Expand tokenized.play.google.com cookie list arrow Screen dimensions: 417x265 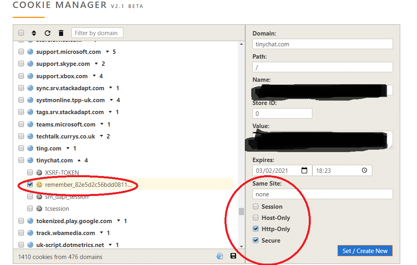[x=119, y=221]
